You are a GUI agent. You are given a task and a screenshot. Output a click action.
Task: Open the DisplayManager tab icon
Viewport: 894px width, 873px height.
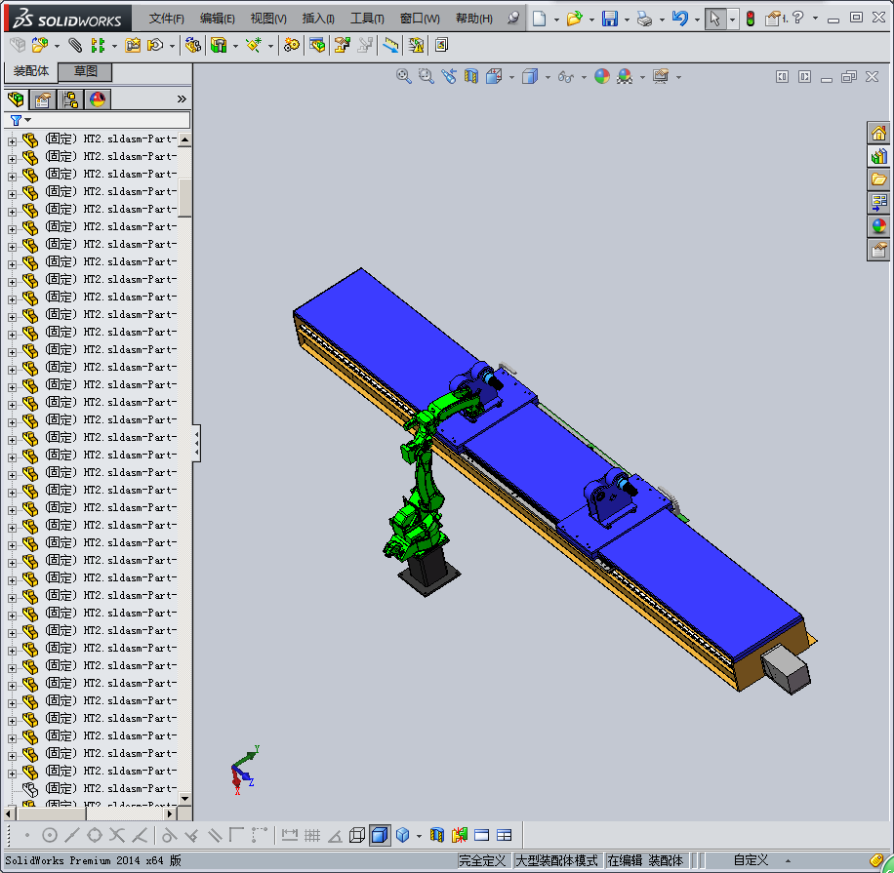[98, 99]
